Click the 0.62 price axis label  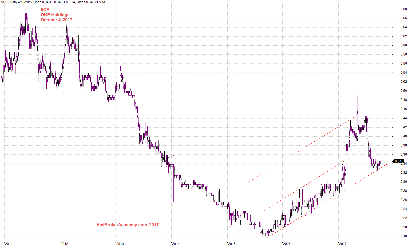click(404, 36)
